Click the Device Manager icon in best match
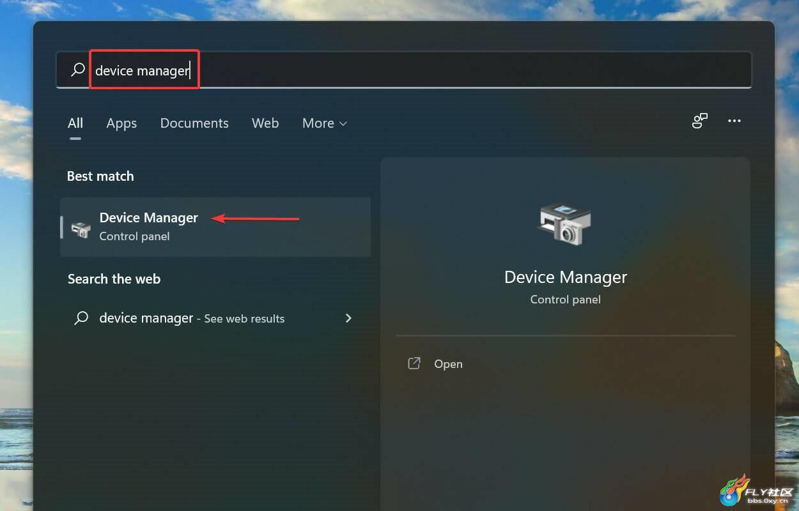Image resolution: width=799 pixels, height=511 pixels. click(x=81, y=229)
